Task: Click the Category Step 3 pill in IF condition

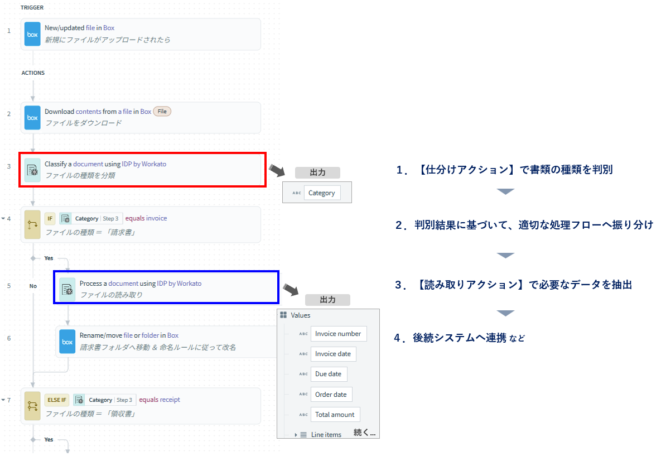Action: tap(91, 218)
